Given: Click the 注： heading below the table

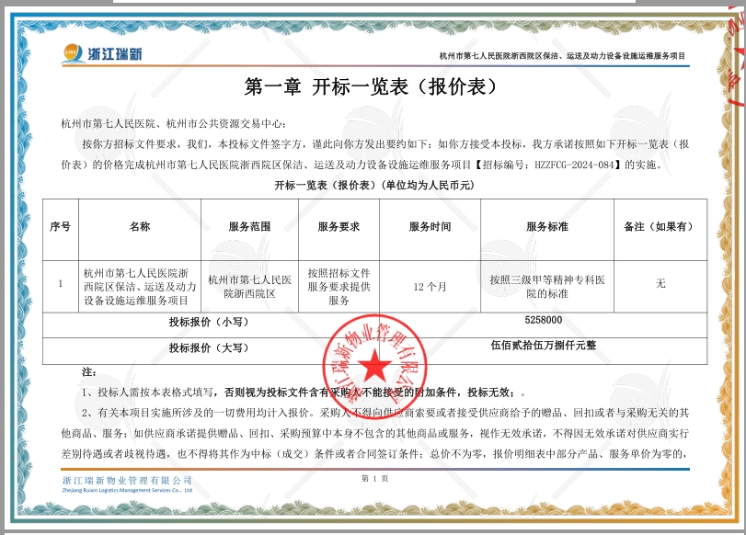Looking at the screenshot, I should [x=89, y=372].
